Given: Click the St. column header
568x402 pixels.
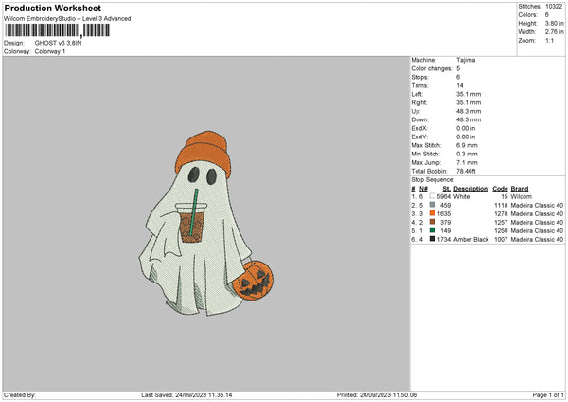Looking at the screenshot, I should tap(446, 189).
